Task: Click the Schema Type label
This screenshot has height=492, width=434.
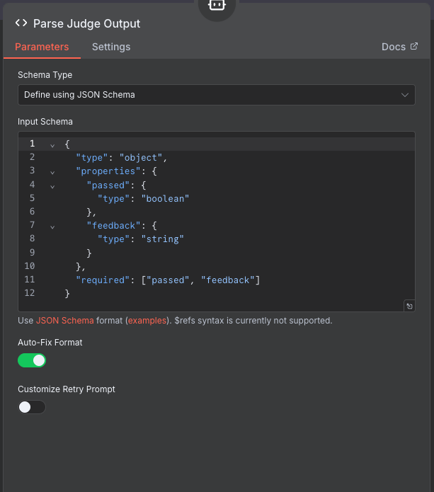Action: point(45,74)
